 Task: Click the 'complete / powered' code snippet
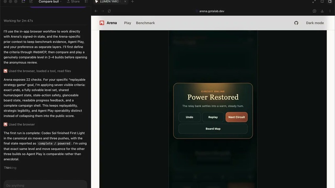click(54, 144)
